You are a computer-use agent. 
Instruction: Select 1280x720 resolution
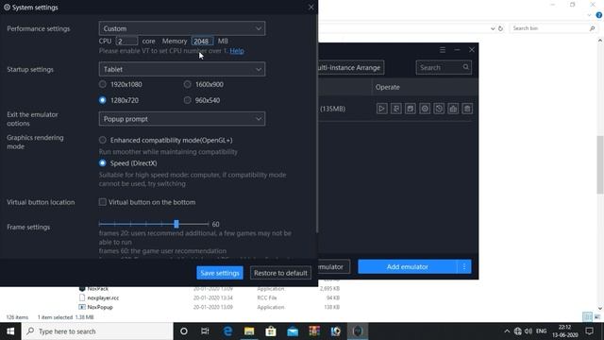tap(103, 100)
